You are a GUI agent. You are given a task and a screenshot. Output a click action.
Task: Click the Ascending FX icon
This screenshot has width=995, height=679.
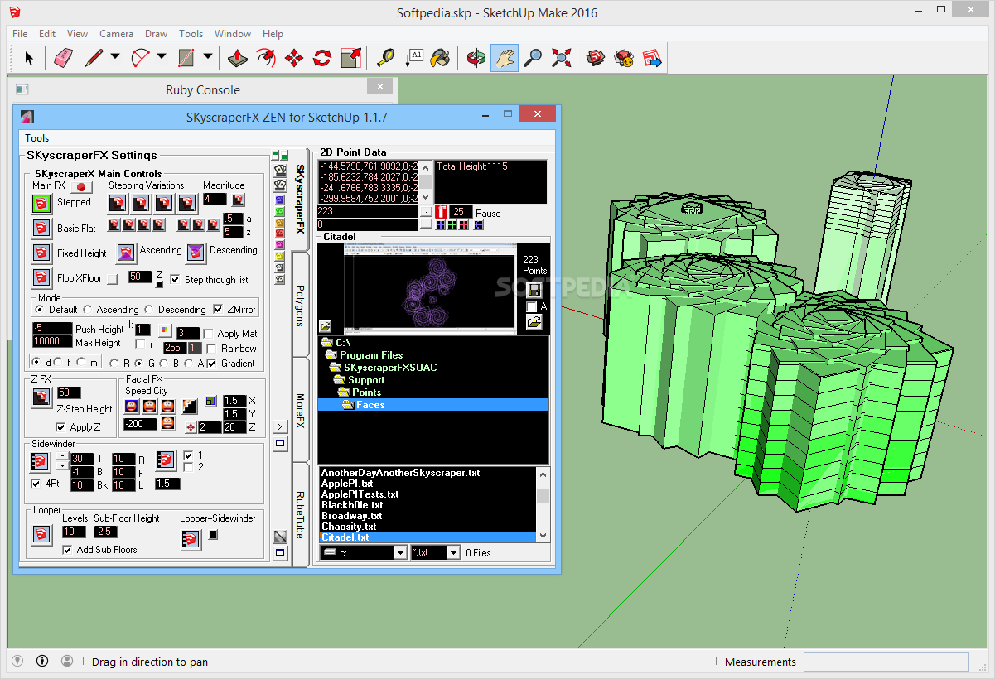pyautogui.click(x=125, y=252)
